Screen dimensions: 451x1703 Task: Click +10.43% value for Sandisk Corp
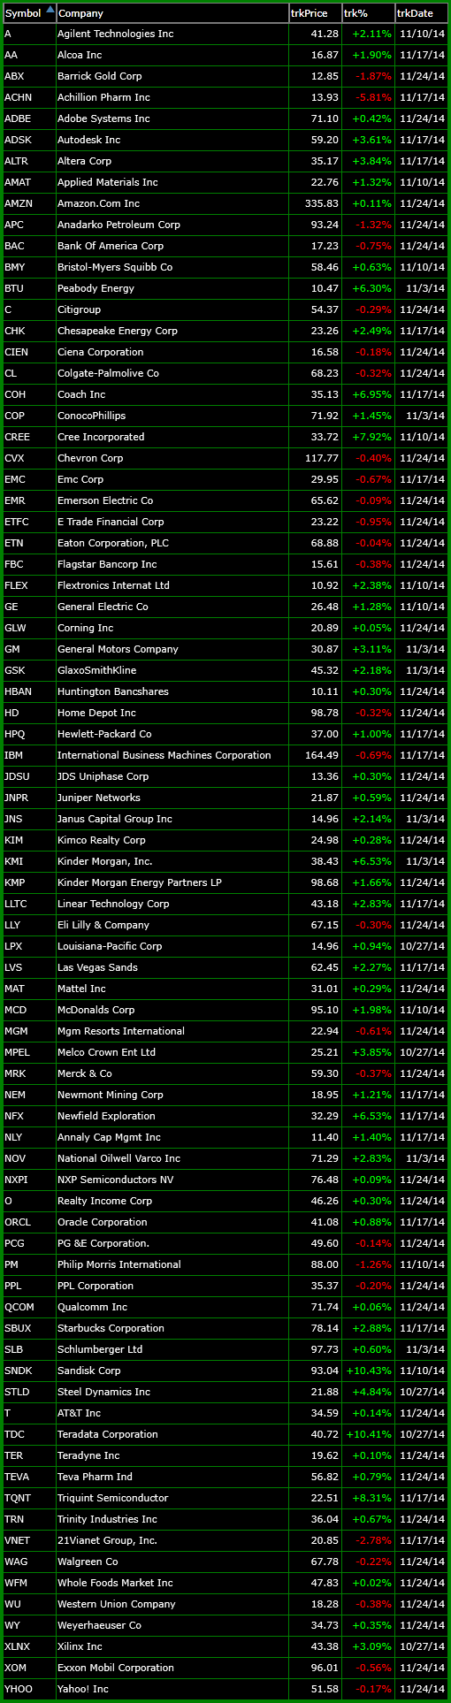[370, 1371]
